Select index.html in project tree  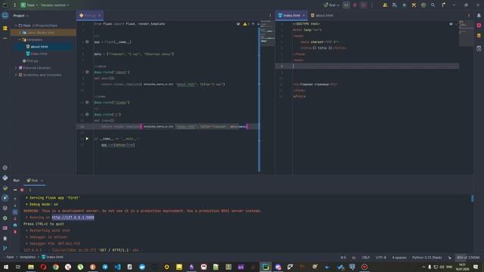click(x=39, y=54)
